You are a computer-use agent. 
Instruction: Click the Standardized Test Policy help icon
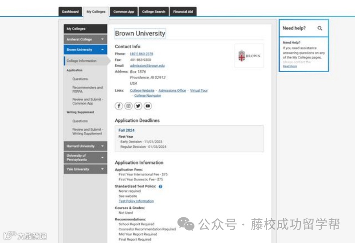pyautogui.click(x=161, y=186)
